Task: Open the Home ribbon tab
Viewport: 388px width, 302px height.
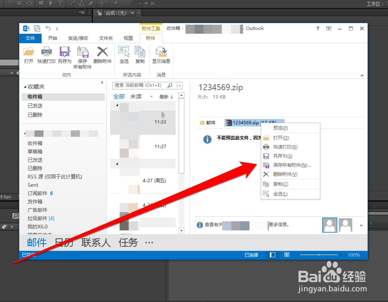Action: [x=52, y=38]
